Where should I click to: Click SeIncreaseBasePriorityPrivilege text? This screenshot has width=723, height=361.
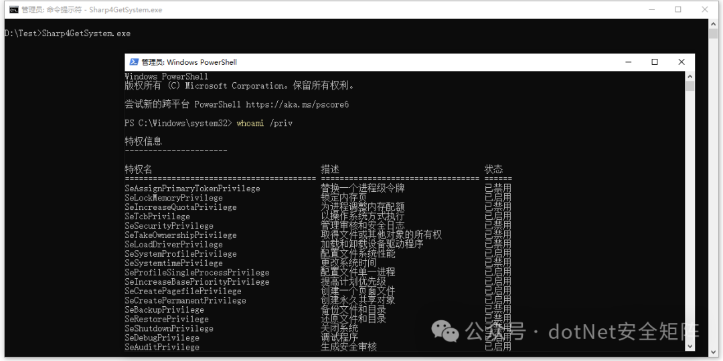coord(197,282)
